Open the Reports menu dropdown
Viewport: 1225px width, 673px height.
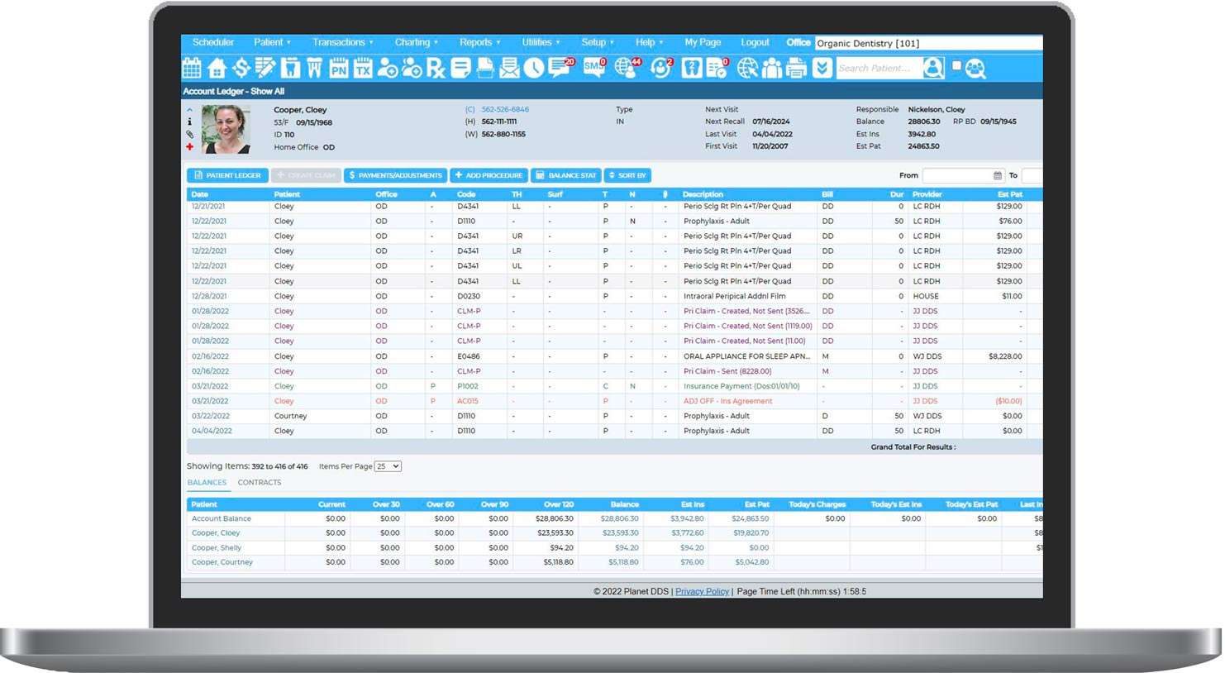click(x=479, y=42)
